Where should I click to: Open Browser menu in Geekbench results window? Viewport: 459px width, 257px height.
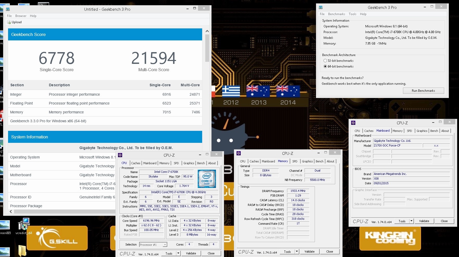click(x=21, y=16)
